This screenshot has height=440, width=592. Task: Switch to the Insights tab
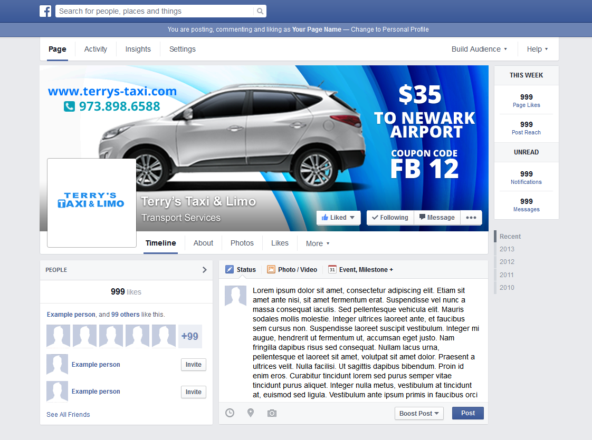click(138, 48)
